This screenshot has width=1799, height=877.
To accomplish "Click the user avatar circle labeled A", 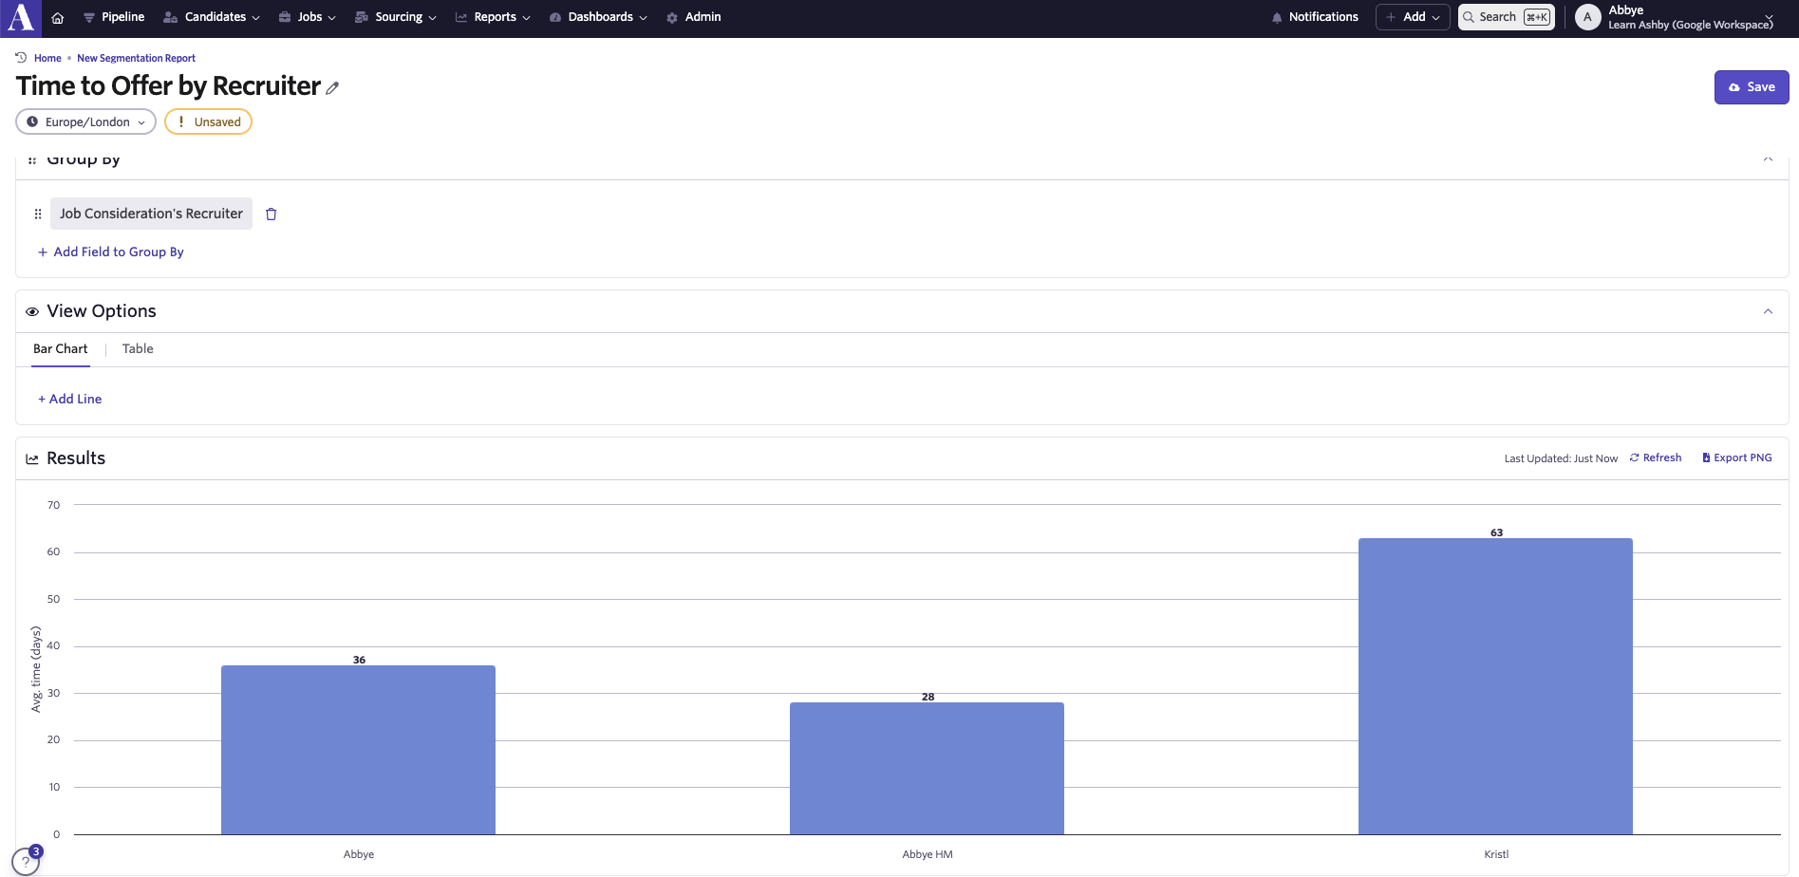I will tap(1587, 17).
